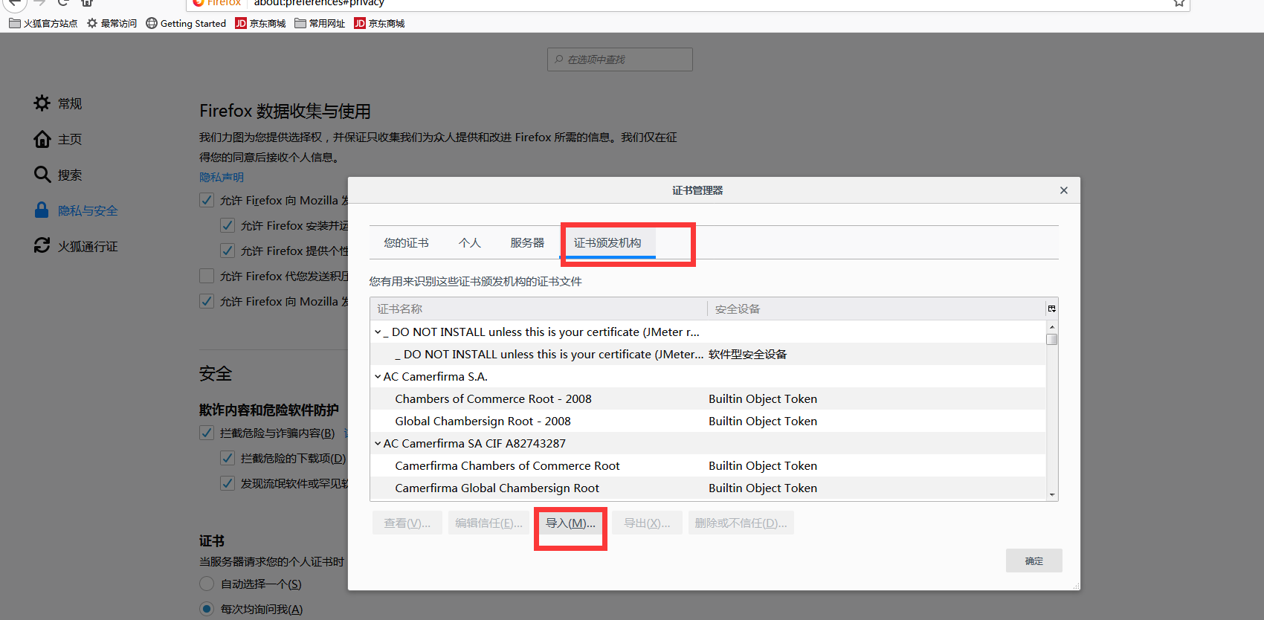This screenshot has height=620, width=1264.
Task: Toggle 拦截危险的下载项(D) checkbox
Action: pyautogui.click(x=228, y=458)
